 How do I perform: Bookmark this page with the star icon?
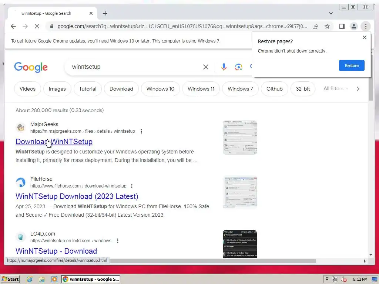tap(327, 26)
